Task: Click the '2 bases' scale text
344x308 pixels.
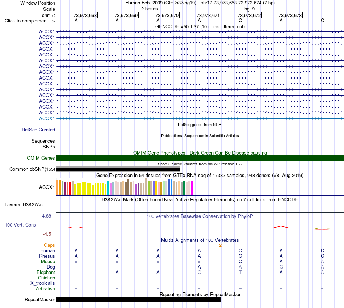Action: point(149,9)
